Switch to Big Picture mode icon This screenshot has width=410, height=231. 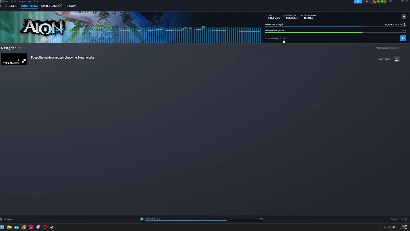click(x=391, y=1)
